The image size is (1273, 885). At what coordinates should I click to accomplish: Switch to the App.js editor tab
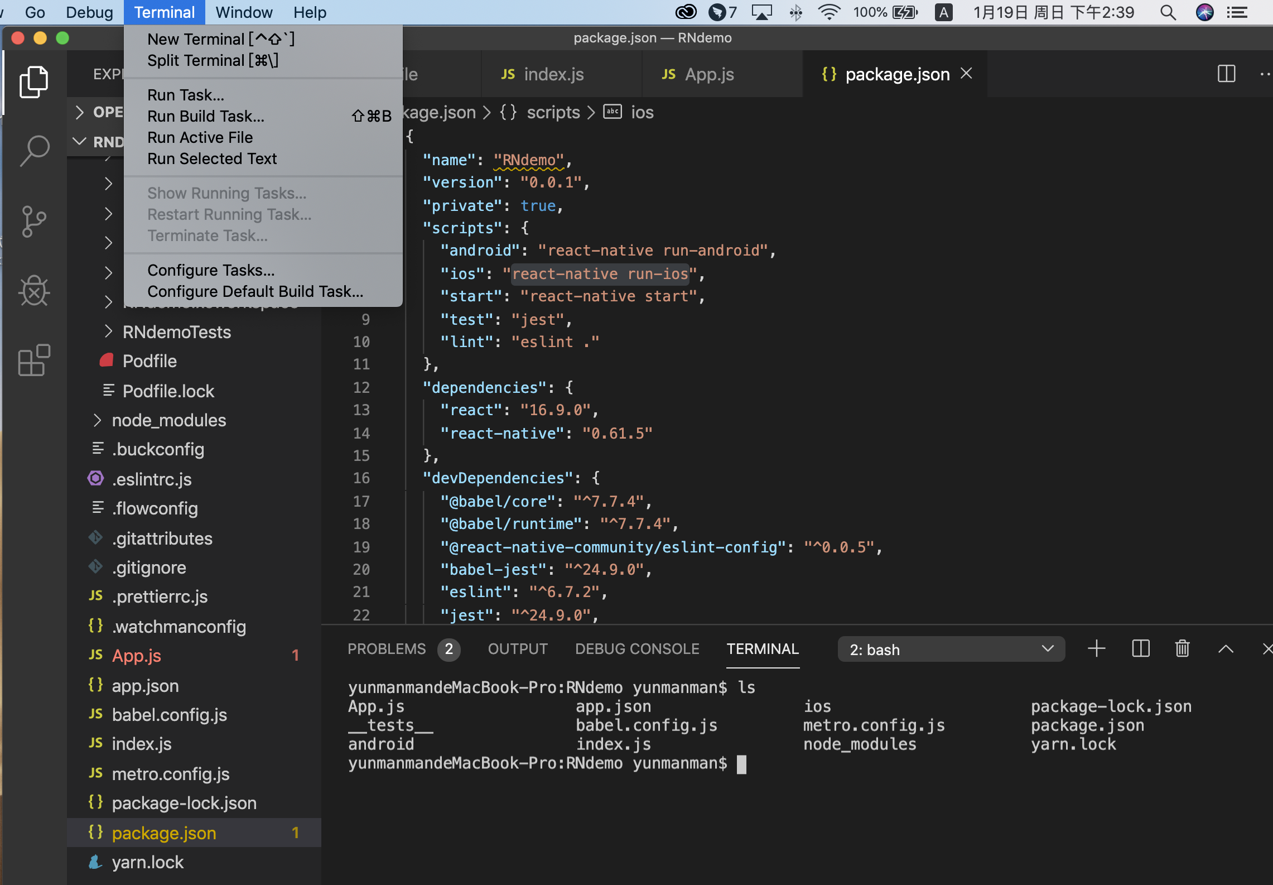[x=722, y=74]
